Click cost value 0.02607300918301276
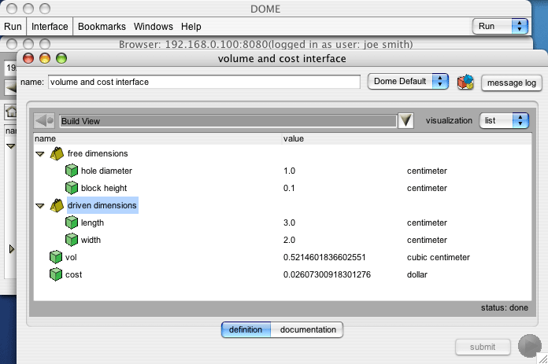The height and width of the screenshot is (364, 548). click(x=327, y=274)
